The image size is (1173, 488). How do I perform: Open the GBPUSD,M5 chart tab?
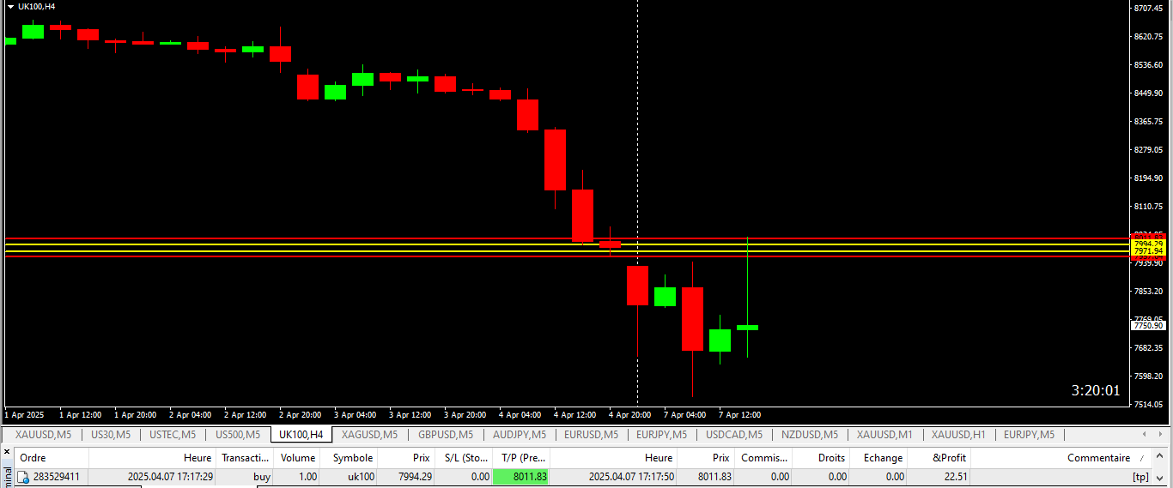point(445,434)
